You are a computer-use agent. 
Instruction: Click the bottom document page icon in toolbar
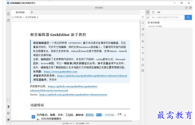pyautogui.click(x=143, y=70)
